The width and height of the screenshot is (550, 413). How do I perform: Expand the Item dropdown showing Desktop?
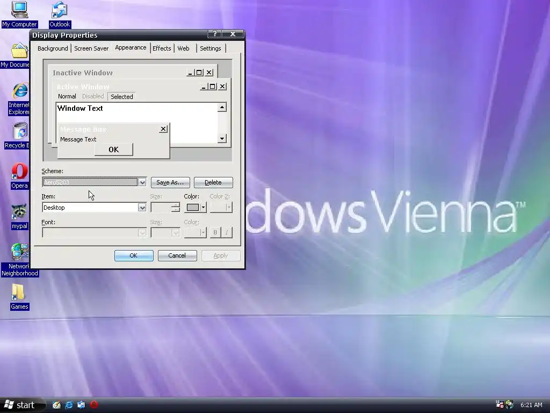pos(142,208)
